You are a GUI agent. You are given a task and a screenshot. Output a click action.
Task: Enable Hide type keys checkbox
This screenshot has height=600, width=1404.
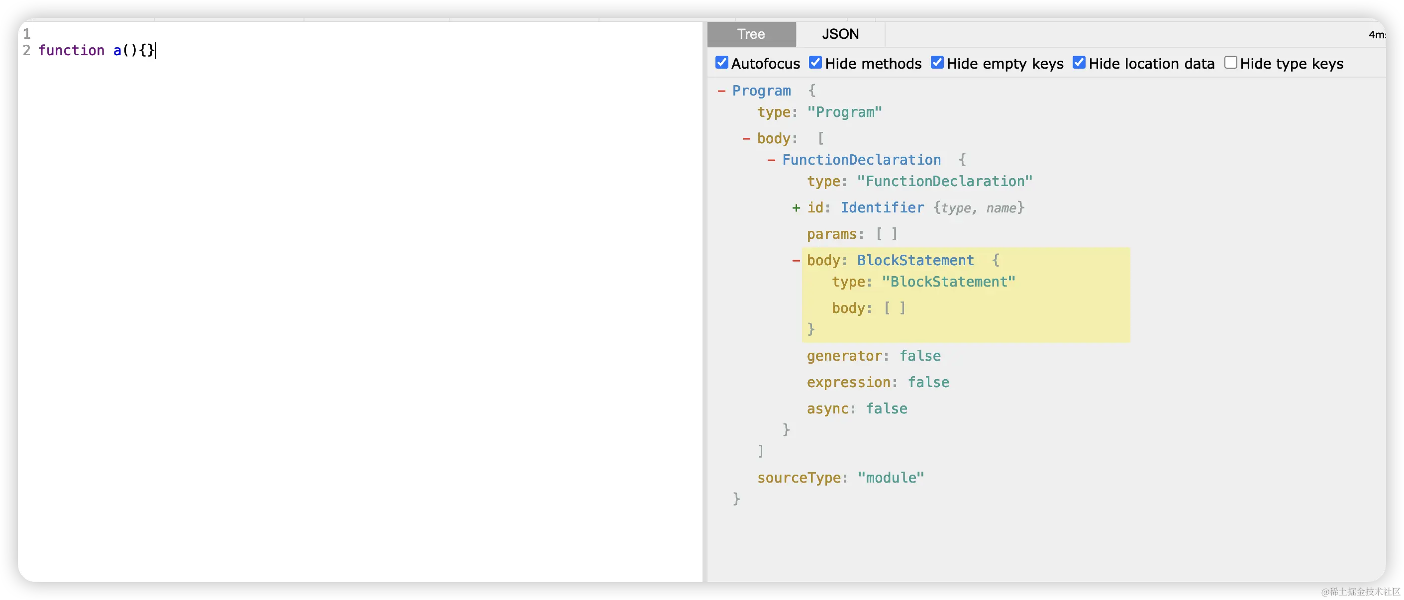(x=1230, y=63)
